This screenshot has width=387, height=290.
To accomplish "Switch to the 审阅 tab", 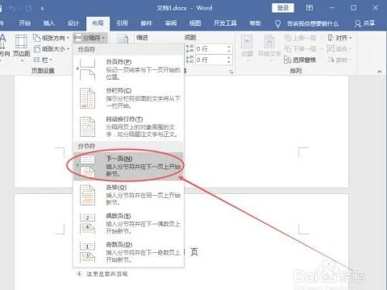I will pos(171,23).
